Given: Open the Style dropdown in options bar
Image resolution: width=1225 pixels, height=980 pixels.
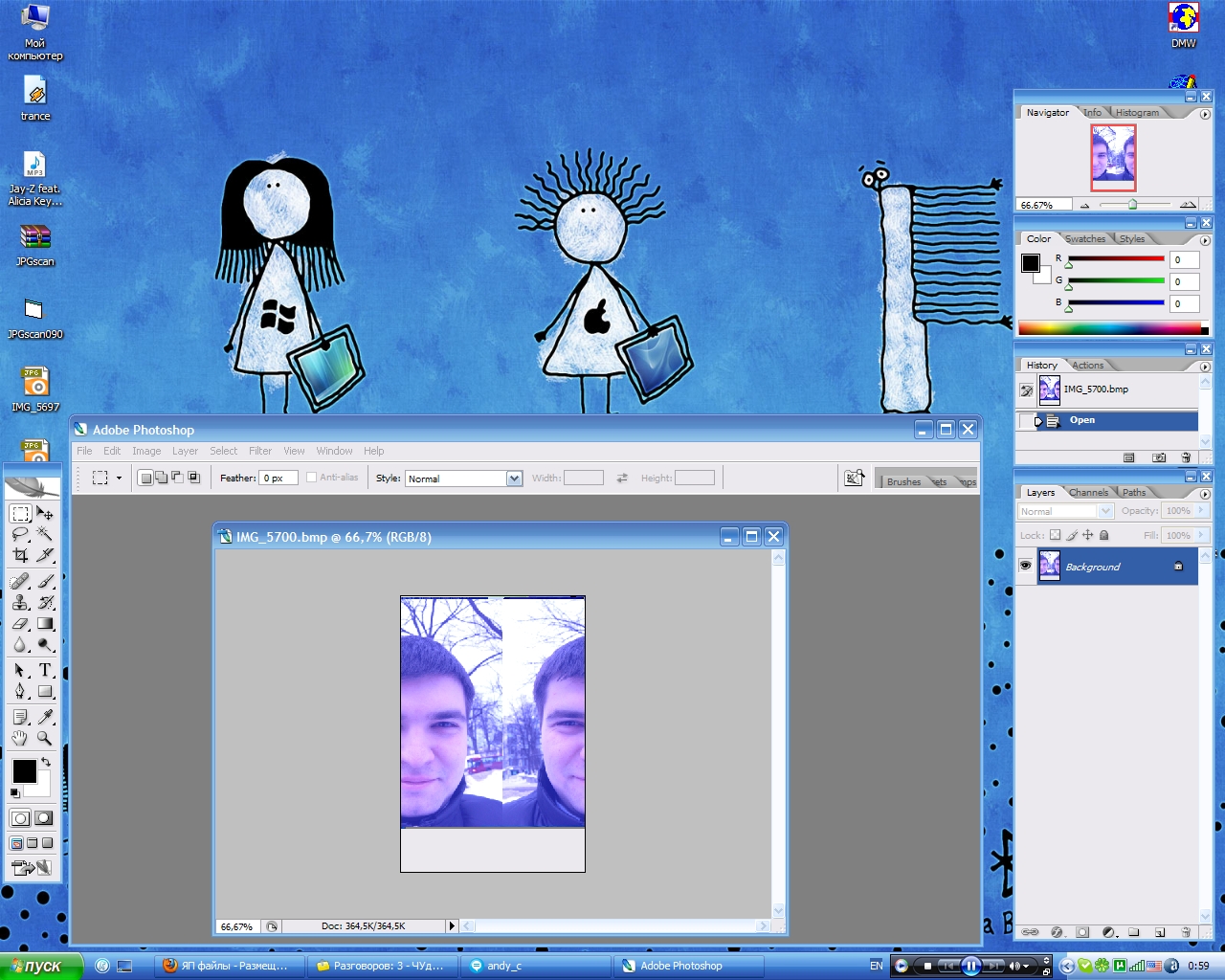Looking at the screenshot, I should click(x=514, y=479).
